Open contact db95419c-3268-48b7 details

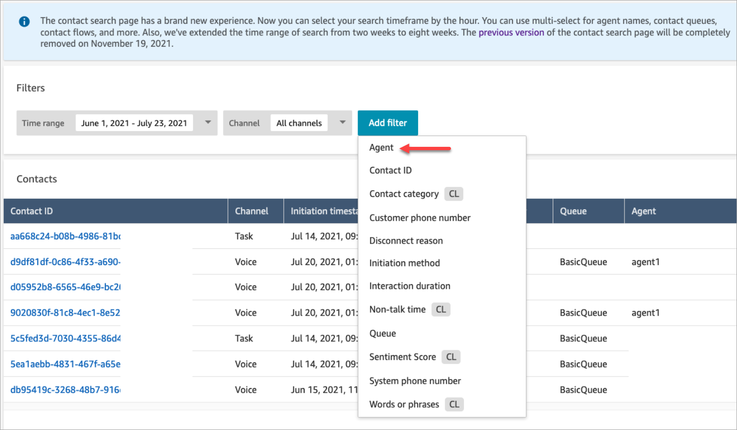pyautogui.click(x=65, y=389)
